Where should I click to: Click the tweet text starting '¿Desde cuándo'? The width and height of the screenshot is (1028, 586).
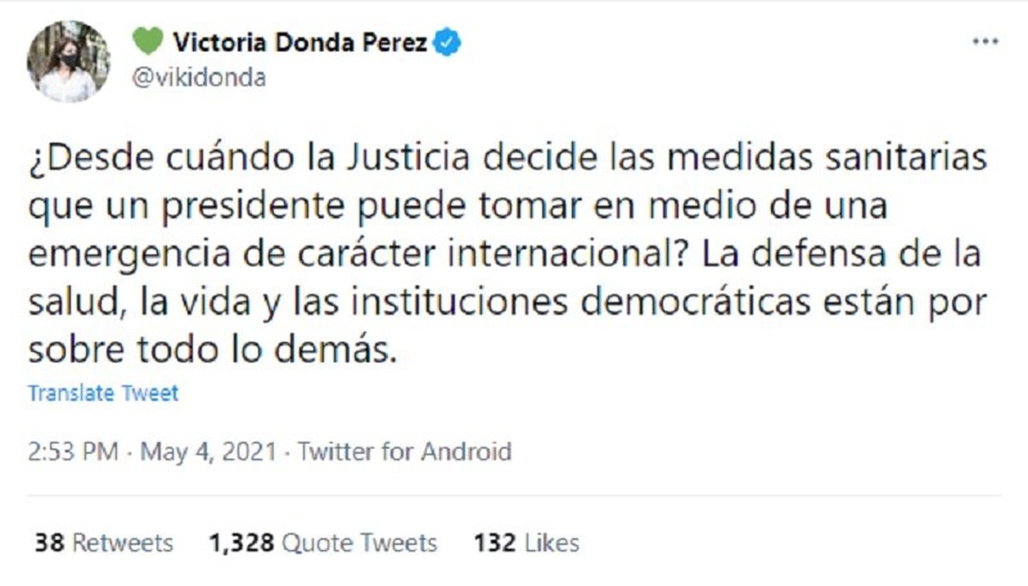[x=507, y=253]
